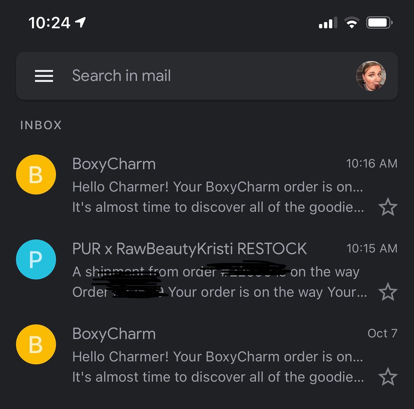
Task: Tap the Search in mail field
Action: coord(207,76)
